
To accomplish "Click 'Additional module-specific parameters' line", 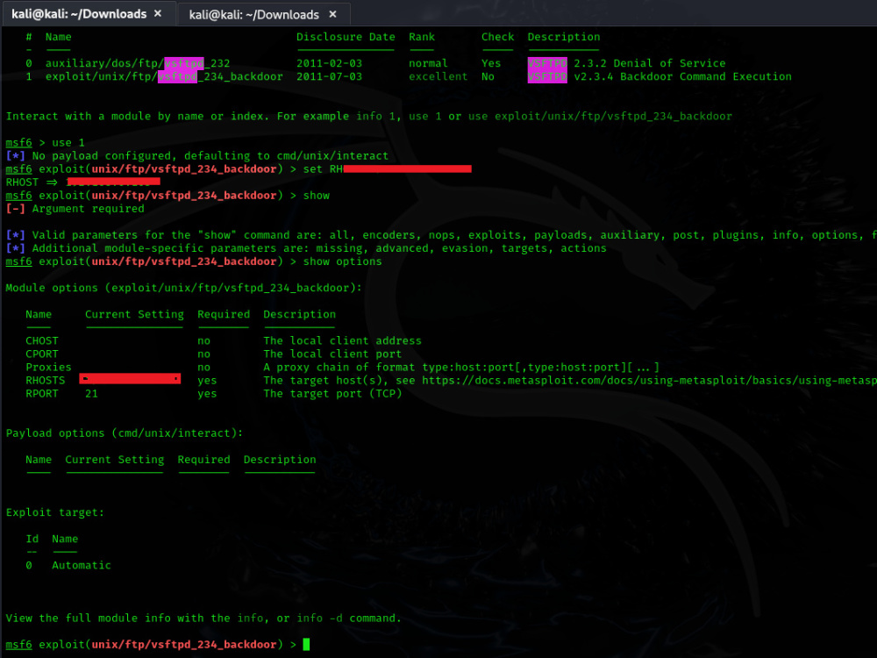I will [x=306, y=248].
